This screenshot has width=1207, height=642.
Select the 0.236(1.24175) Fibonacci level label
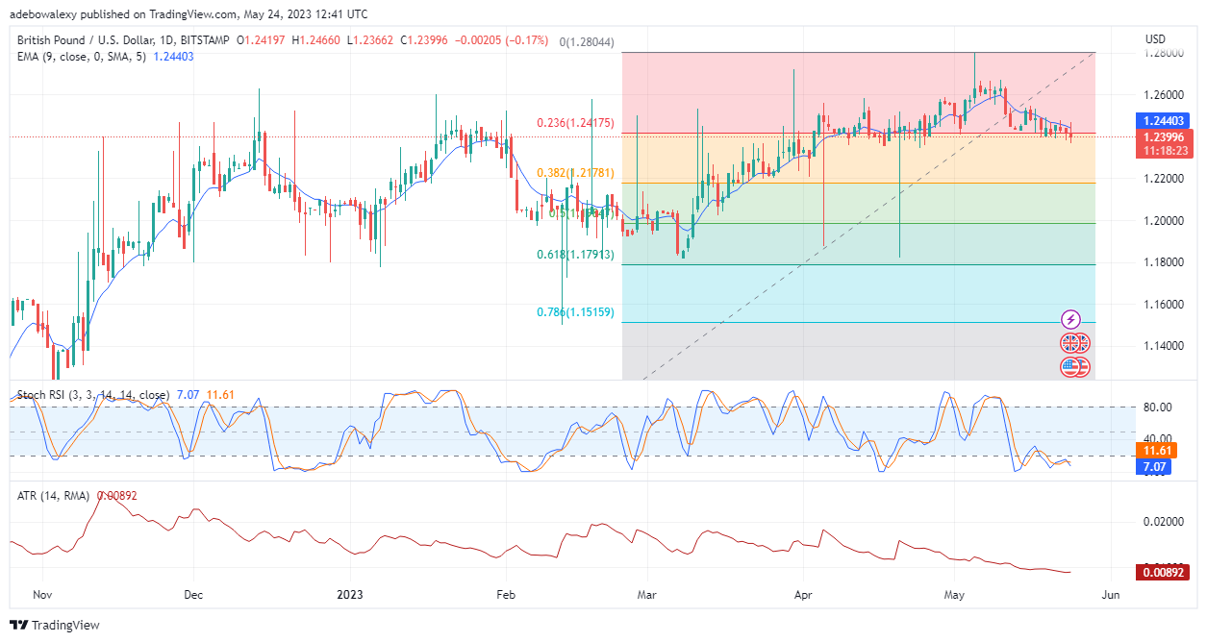pyautogui.click(x=574, y=123)
